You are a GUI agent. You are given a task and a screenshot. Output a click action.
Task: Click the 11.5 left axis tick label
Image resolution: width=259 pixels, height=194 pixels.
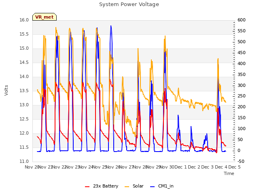(24, 147)
